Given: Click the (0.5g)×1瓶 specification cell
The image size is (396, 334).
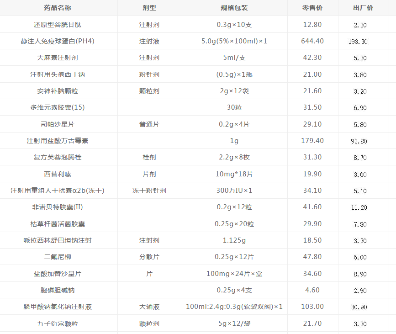Looking at the screenshot, I should tap(234, 74).
